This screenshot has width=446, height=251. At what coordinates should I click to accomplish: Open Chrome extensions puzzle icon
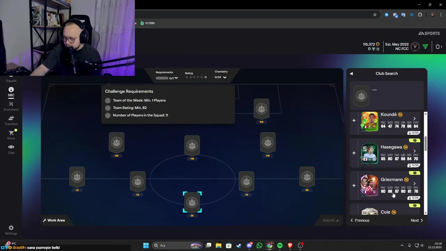point(420,15)
